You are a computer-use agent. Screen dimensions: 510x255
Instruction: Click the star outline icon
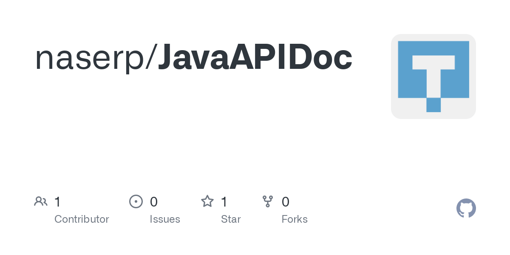point(207,201)
